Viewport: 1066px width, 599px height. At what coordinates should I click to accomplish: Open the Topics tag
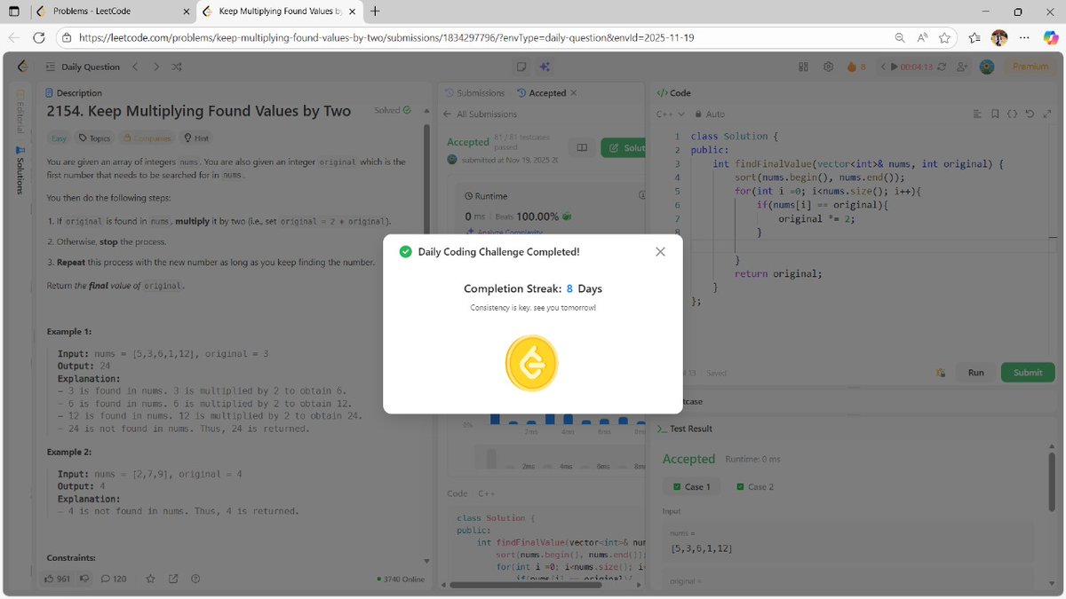coord(94,138)
